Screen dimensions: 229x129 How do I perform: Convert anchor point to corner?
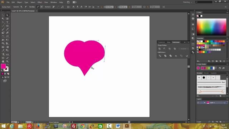[21, 7]
